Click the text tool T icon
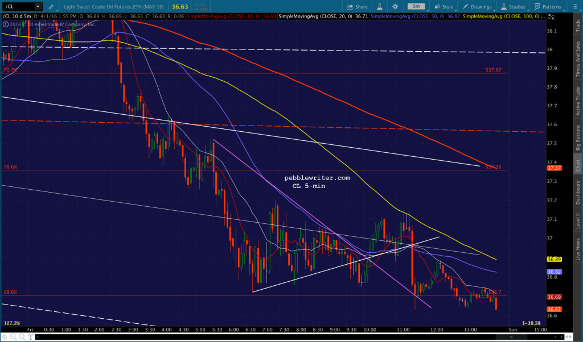This screenshot has width=583, height=342. coord(31,337)
